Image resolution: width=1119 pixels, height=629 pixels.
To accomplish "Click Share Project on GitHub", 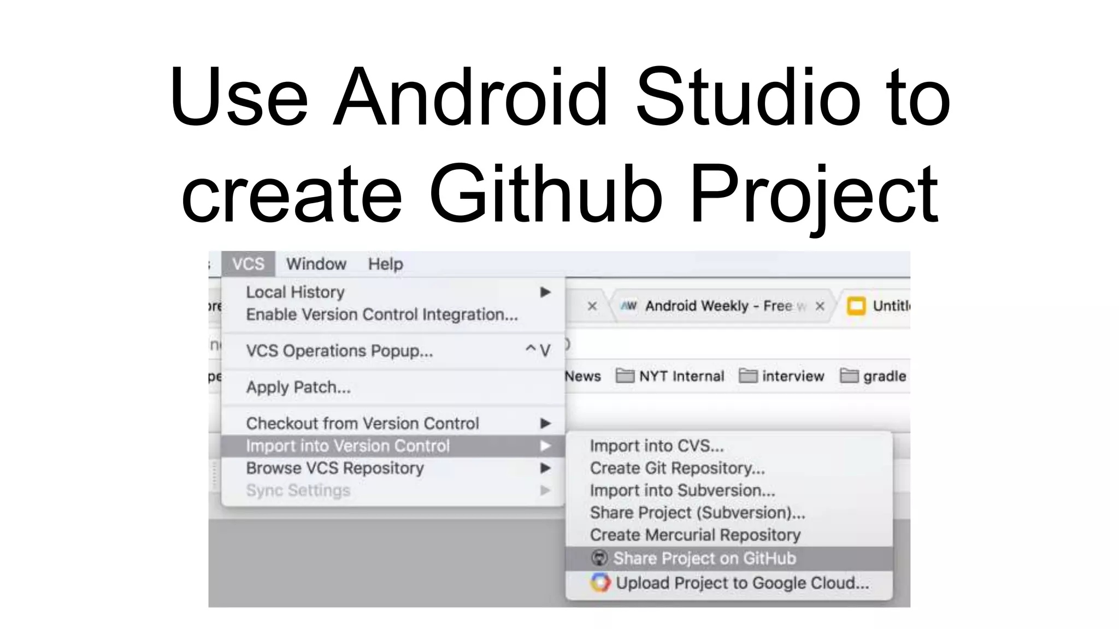I will click(729, 559).
